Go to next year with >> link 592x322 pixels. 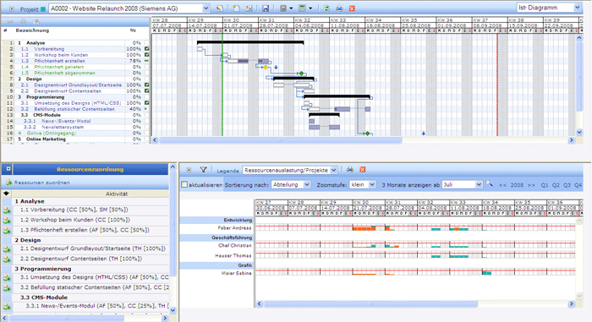[531, 185]
